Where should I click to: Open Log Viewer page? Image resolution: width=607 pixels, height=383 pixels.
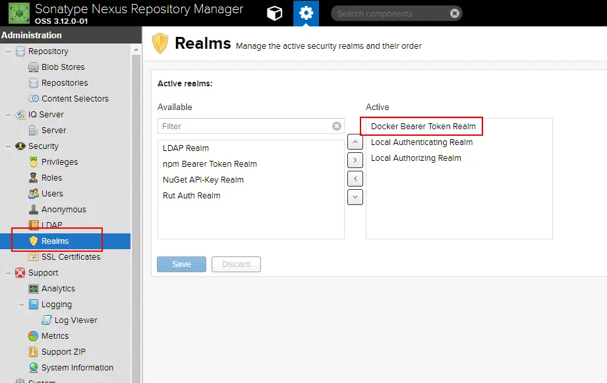tap(76, 320)
